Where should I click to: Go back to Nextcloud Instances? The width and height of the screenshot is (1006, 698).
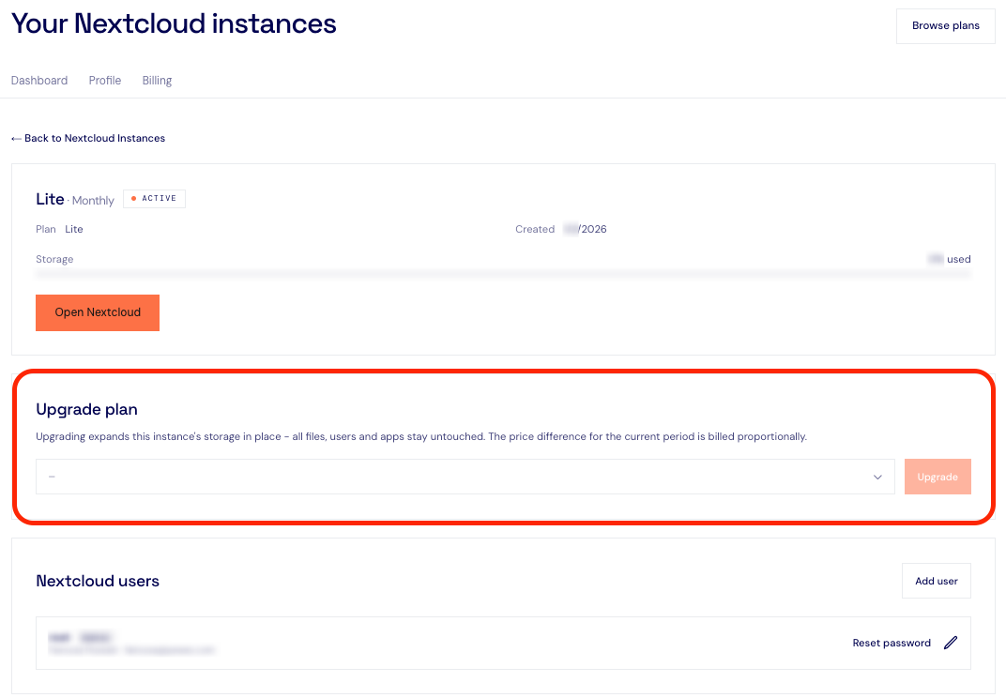pyautogui.click(x=88, y=138)
